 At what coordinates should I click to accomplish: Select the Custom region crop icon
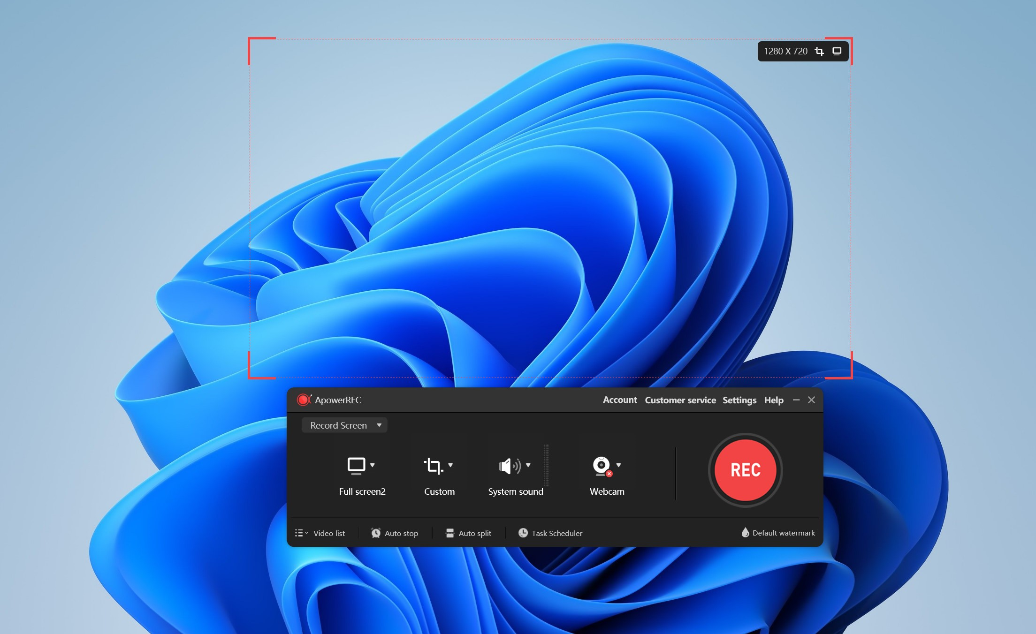click(x=434, y=465)
